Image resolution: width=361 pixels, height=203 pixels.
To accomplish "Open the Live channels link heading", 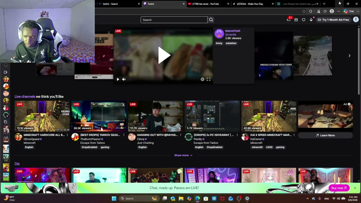I will [x=25, y=96].
